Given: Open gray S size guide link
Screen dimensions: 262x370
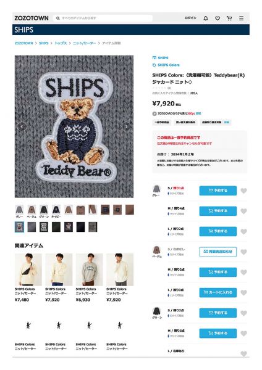Looking at the screenshot, I should click(x=175, y=194).
